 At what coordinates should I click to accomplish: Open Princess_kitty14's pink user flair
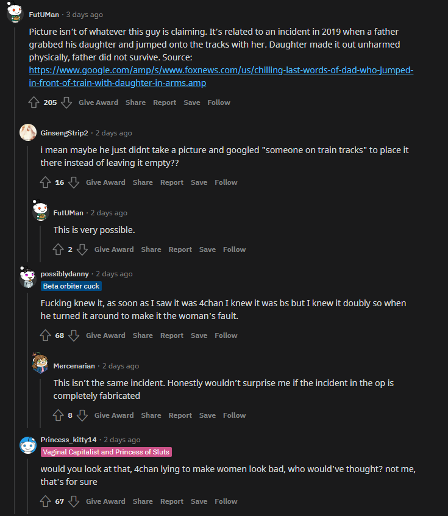pos(106,452)
